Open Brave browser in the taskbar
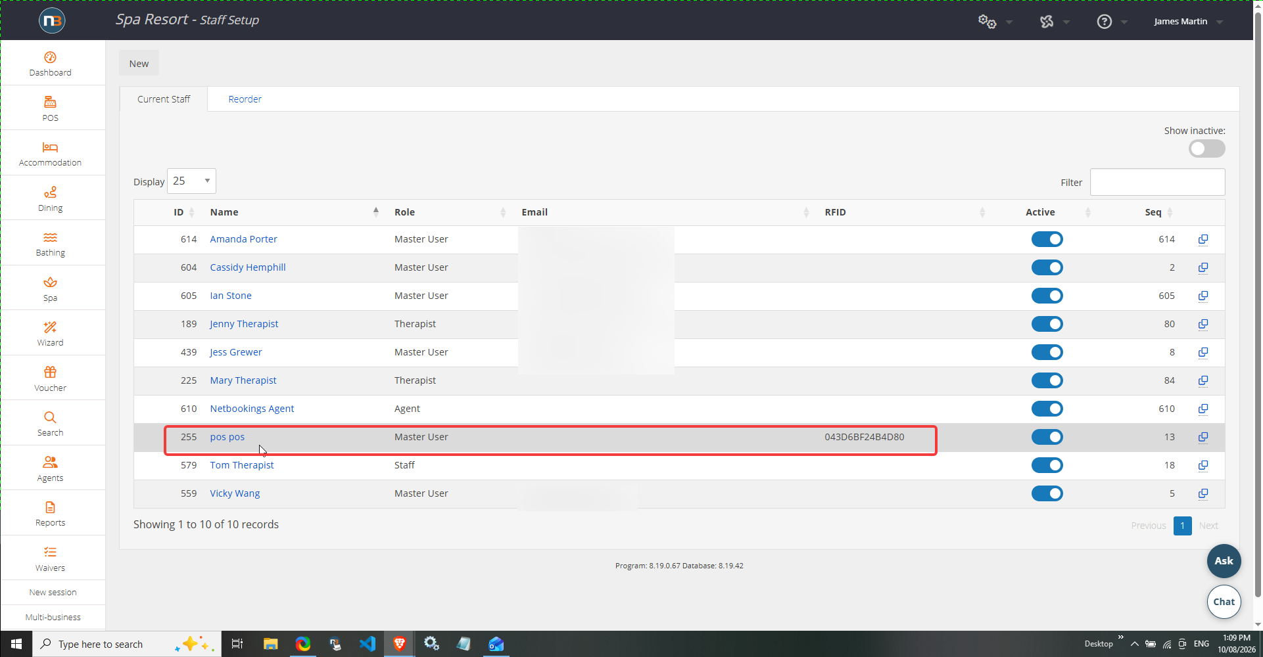The width and height of the screenshot is (1263, 657). [399, 644]
